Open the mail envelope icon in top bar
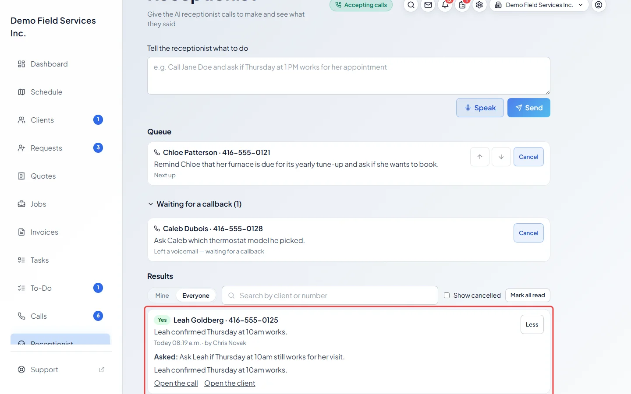 [x=428, y=5]
